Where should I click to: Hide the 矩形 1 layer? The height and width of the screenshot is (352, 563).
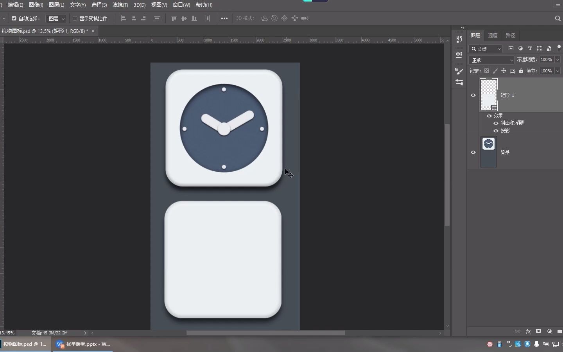coord(473,95)
